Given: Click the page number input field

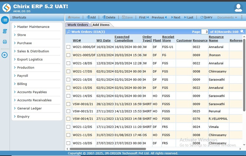Looking at the screenshot, I should pos(205,32).
